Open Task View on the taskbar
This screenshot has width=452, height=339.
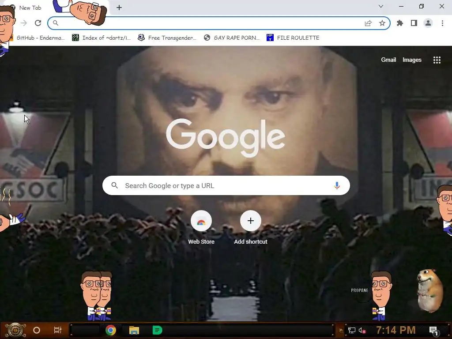[58, 330]
